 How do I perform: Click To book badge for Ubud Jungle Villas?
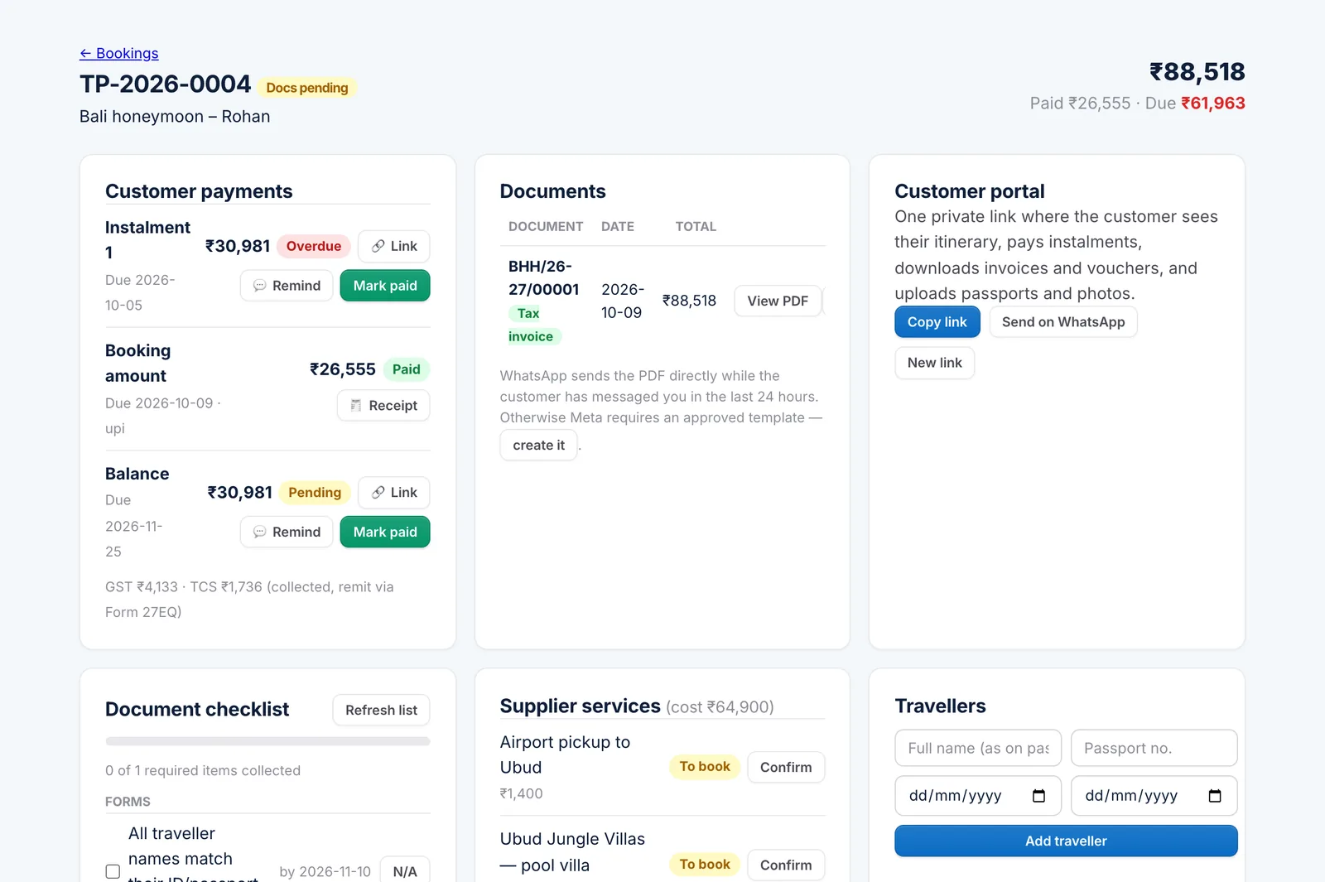click(x=705, y=865)
